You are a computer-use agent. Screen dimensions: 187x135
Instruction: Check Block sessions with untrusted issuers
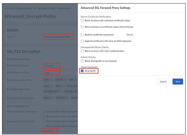point(44,116)
